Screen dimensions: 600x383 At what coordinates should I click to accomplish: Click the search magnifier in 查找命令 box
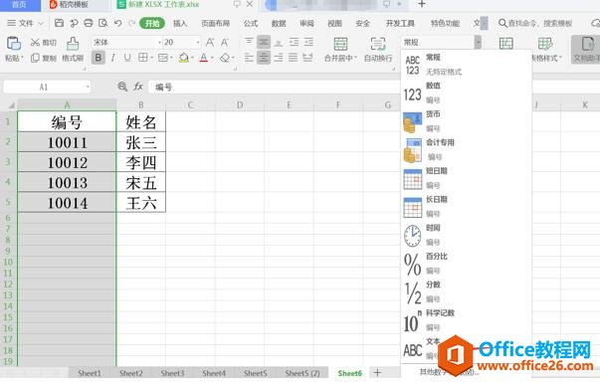(x=502, y=23)
